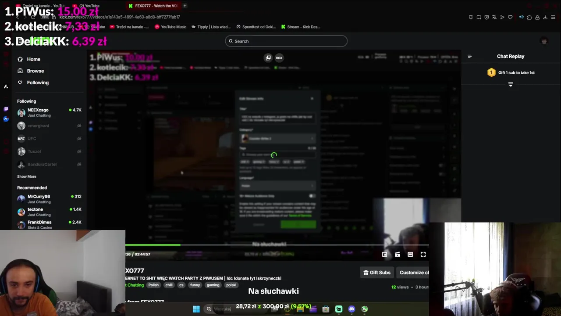Open user profile avatar top right
This screenshot has width=561, height=316.
(x=544, y=41)
